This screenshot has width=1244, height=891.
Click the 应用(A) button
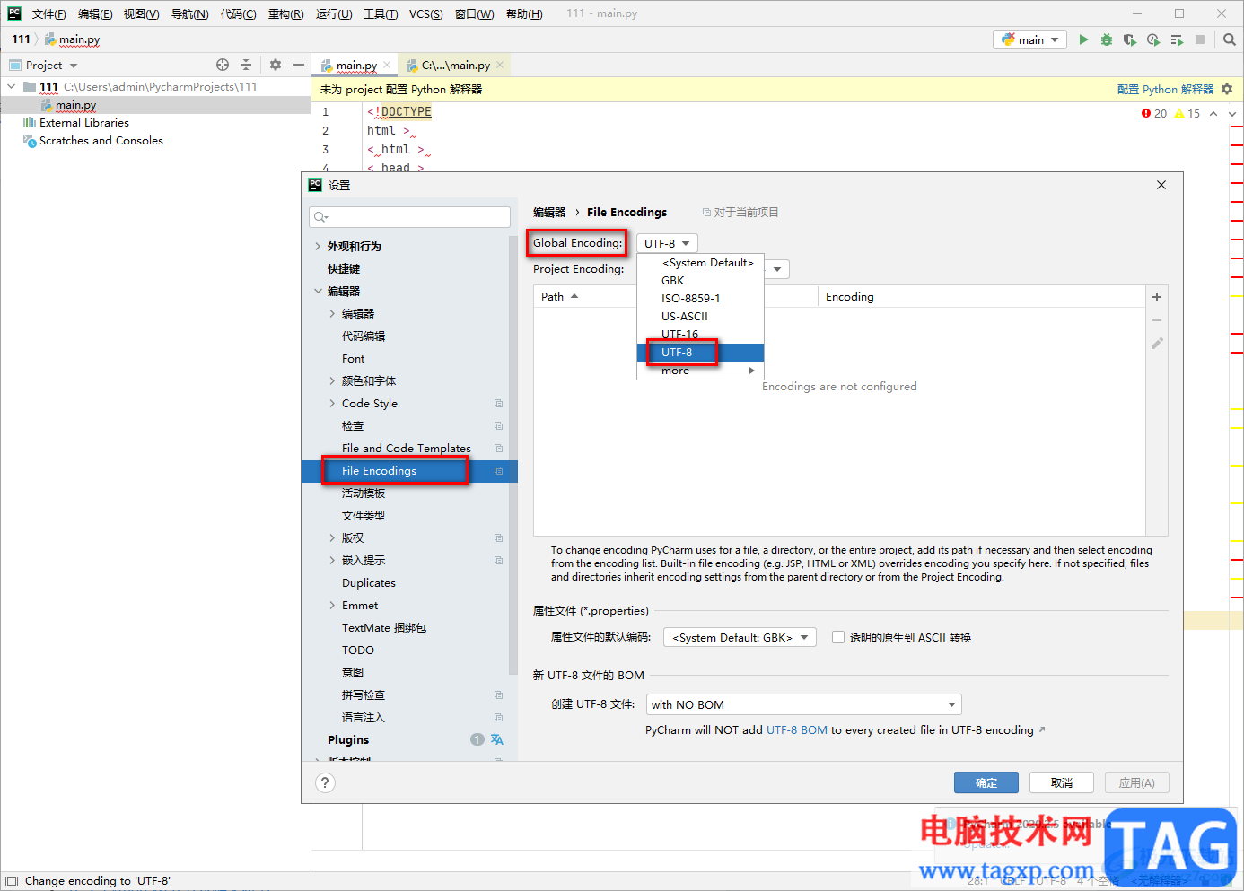[x=1136, y=782]
